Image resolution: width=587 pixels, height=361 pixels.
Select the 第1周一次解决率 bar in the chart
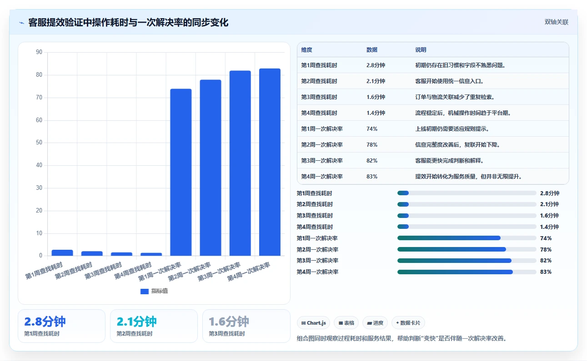click(181, 172)
